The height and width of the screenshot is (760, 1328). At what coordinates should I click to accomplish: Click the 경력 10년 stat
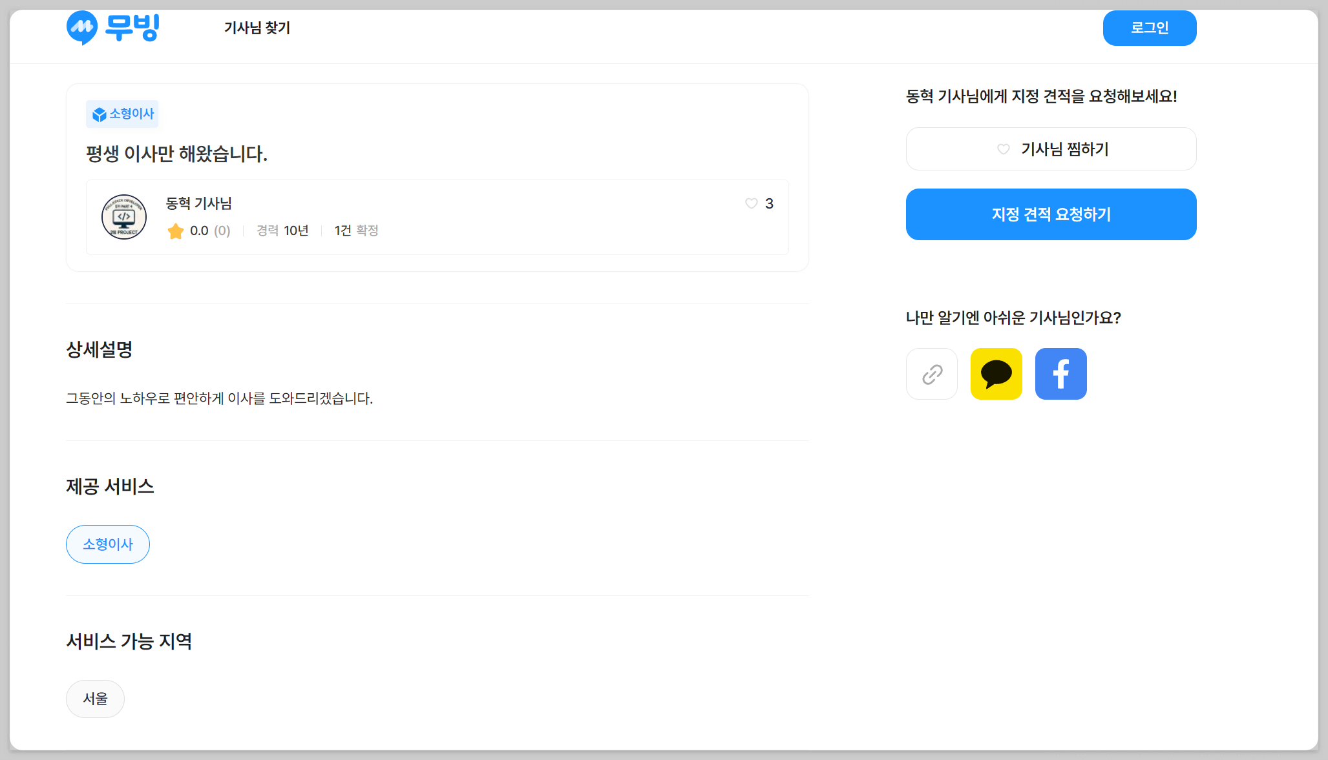(282, 231)
